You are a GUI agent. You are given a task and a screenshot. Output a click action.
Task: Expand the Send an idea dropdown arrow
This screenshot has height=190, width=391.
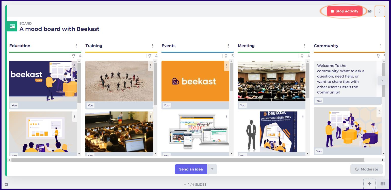click(x=212, y=169)
